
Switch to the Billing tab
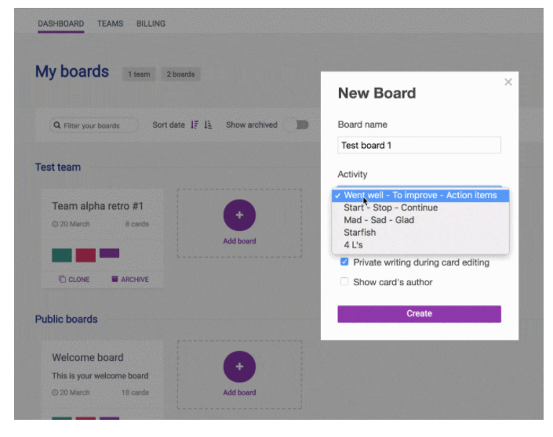click(151, 23)
